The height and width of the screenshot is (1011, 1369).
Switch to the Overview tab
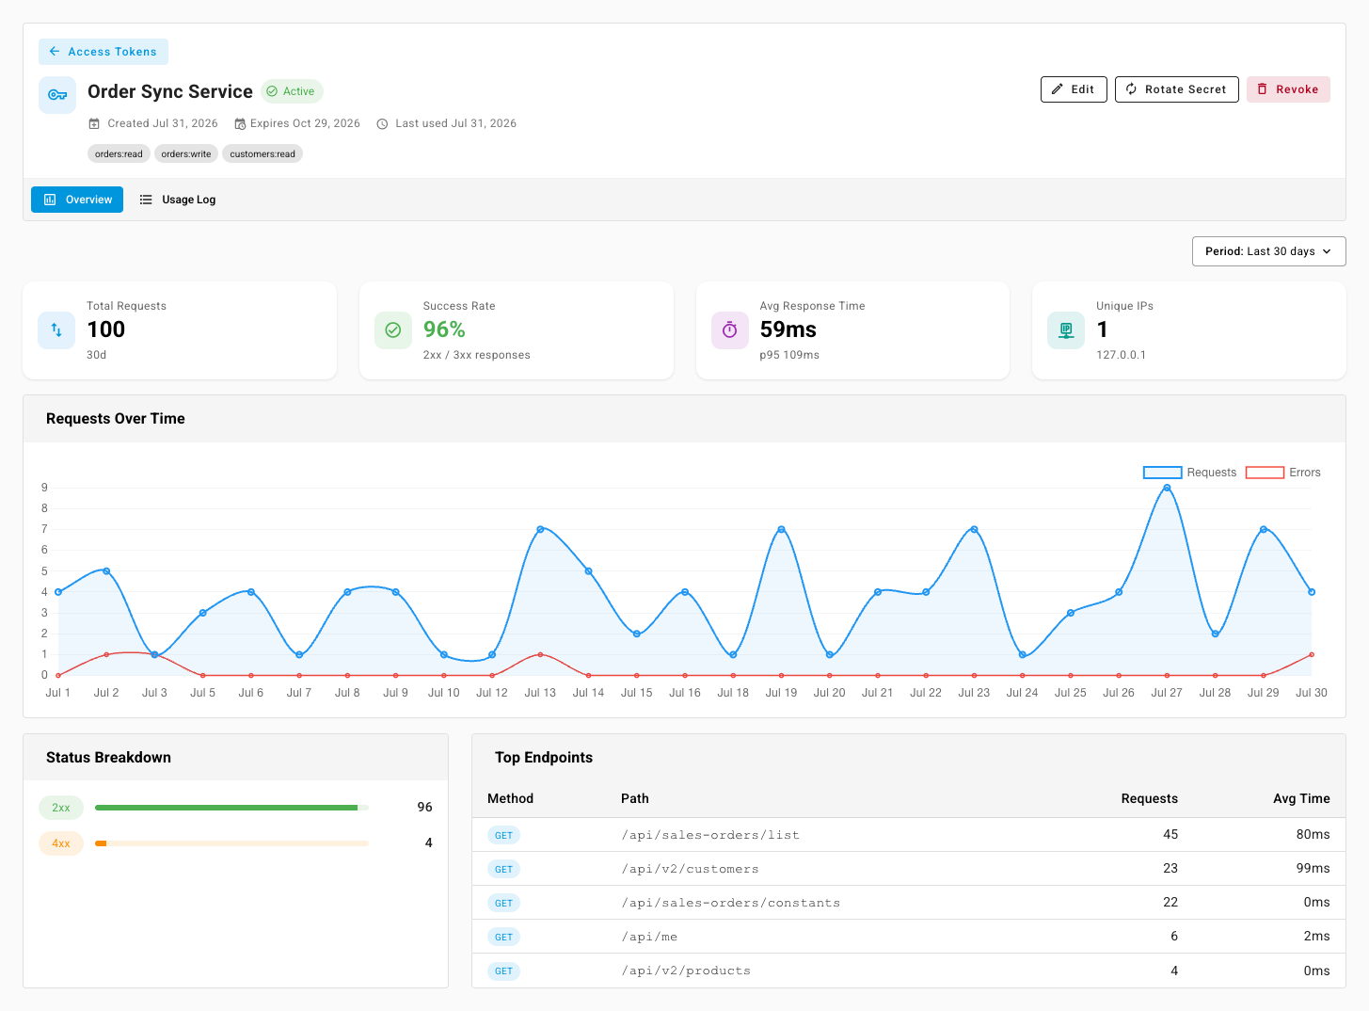click(77, 200)
